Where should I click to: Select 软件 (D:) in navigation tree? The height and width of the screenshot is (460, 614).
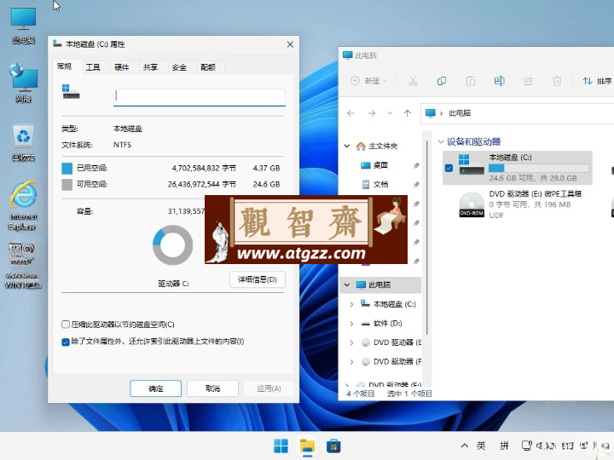pyautogui.click(x=382, y=323)
